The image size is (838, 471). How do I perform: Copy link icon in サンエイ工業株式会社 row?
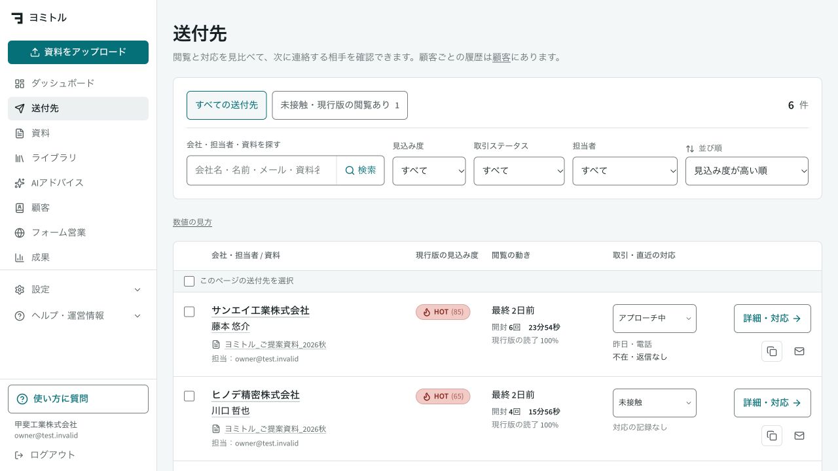pyautogui.click(x=772, y=351)
